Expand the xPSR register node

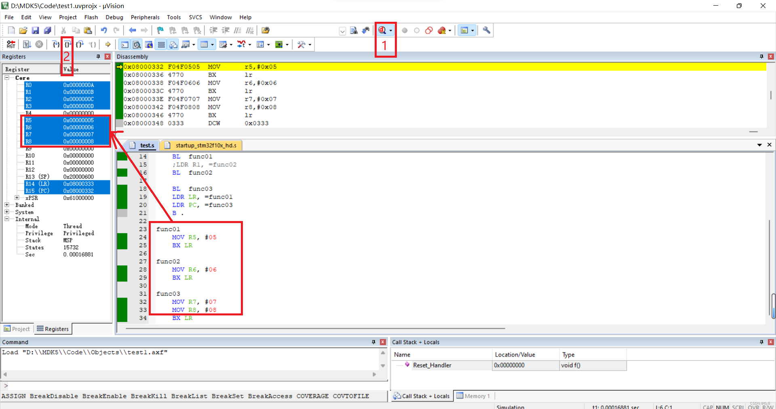(x=17, y=198)
